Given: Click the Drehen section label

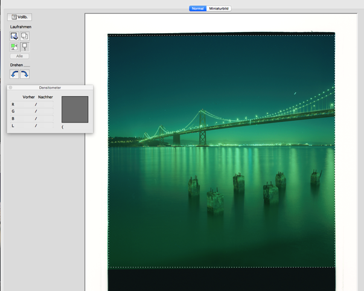Looking at the screenshot, I should [x=16, y=65].
